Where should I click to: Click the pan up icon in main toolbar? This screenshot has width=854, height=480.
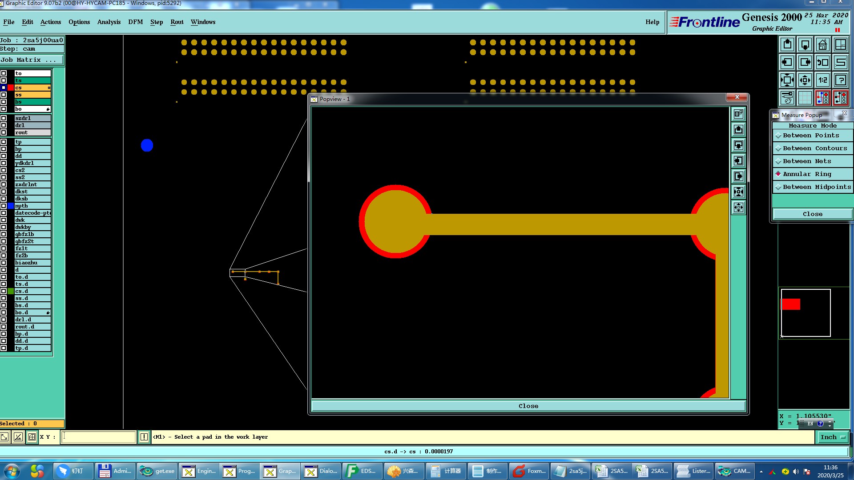(787, 44)
